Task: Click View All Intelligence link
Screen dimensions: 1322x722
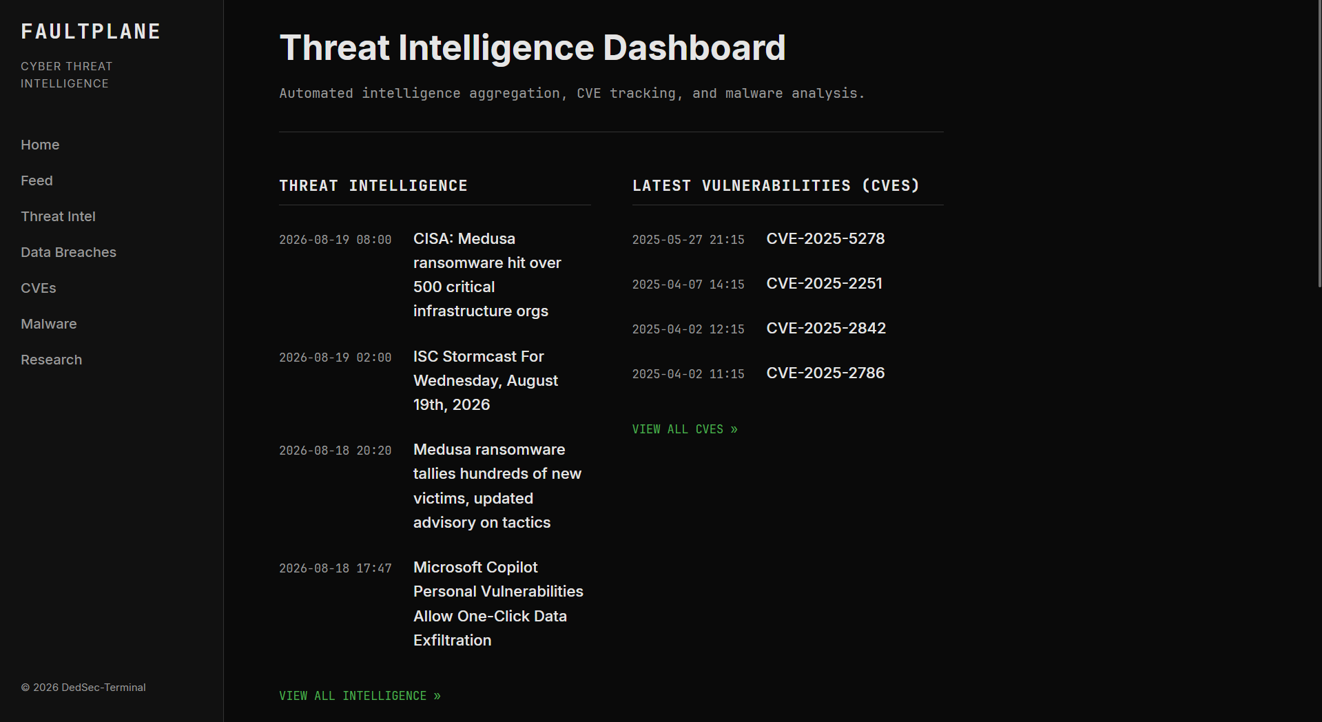Action: 360,696
